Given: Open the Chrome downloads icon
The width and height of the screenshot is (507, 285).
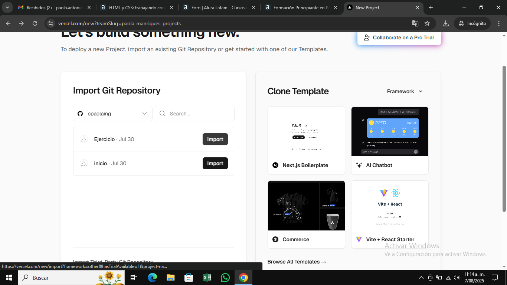Looking at the screenshot, I should (x=446, y=23).
